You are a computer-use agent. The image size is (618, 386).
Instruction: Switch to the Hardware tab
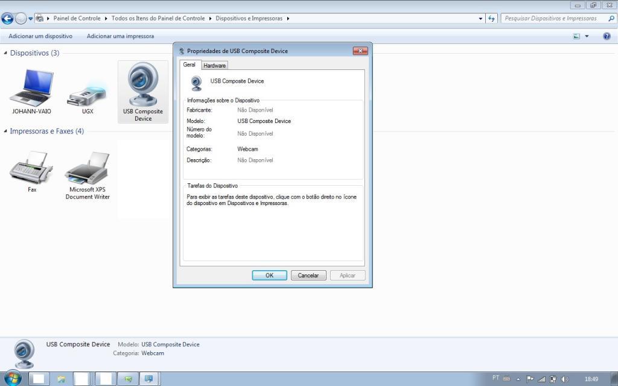click(214, 65)
